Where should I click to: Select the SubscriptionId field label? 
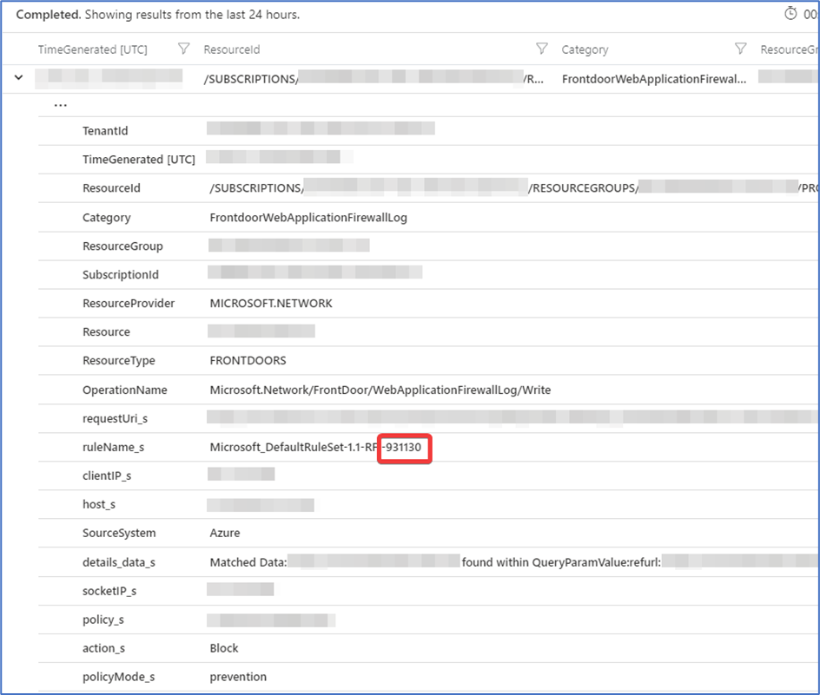pos(121,275)
